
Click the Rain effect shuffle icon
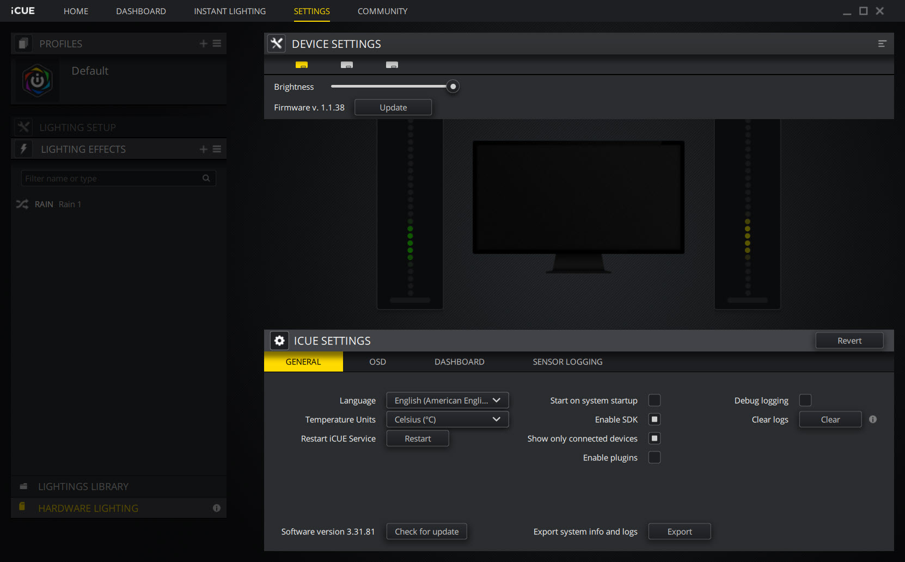tap(22, 204)
